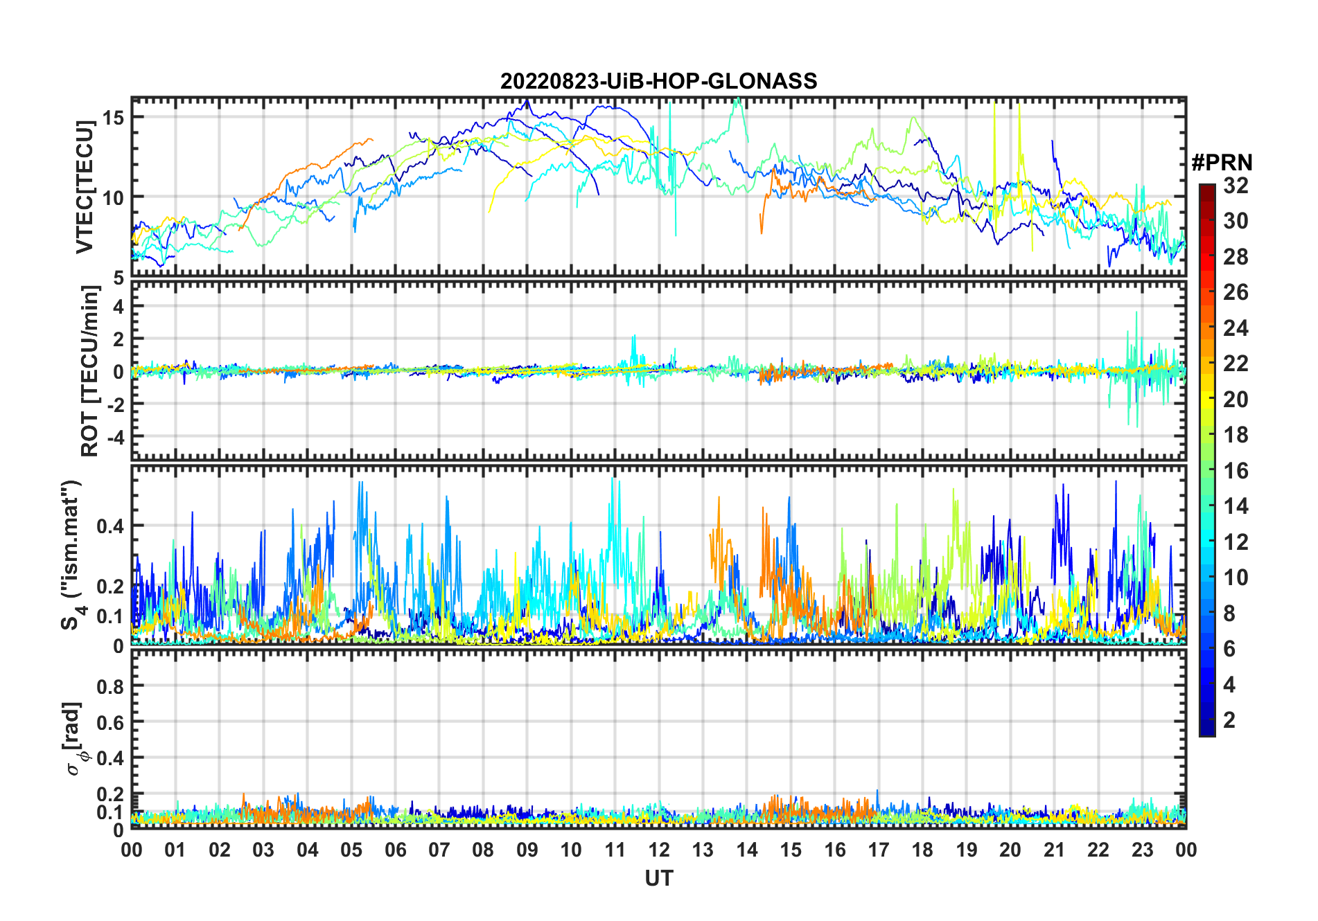Select colorbar tick label 32
This screenshot has width=1318, height=921.
tap(1236, 186)
